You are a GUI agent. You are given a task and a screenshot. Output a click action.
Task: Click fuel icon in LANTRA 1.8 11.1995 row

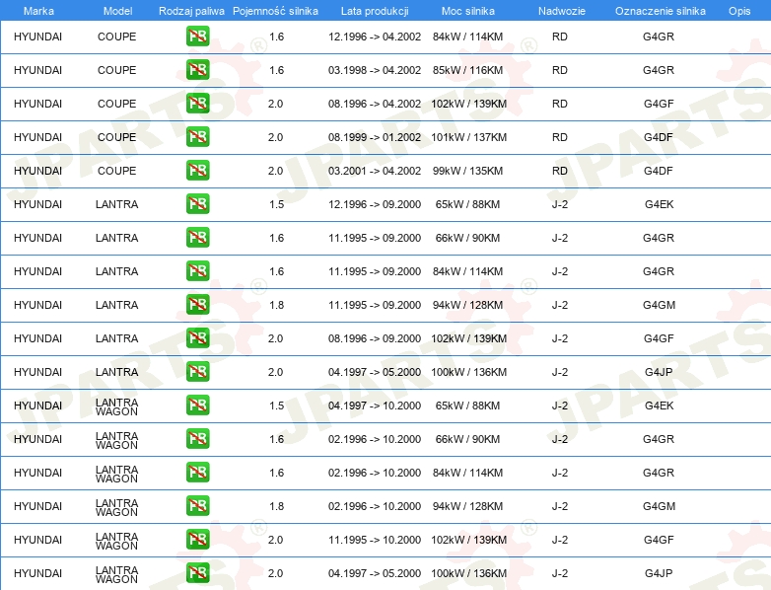197,305
